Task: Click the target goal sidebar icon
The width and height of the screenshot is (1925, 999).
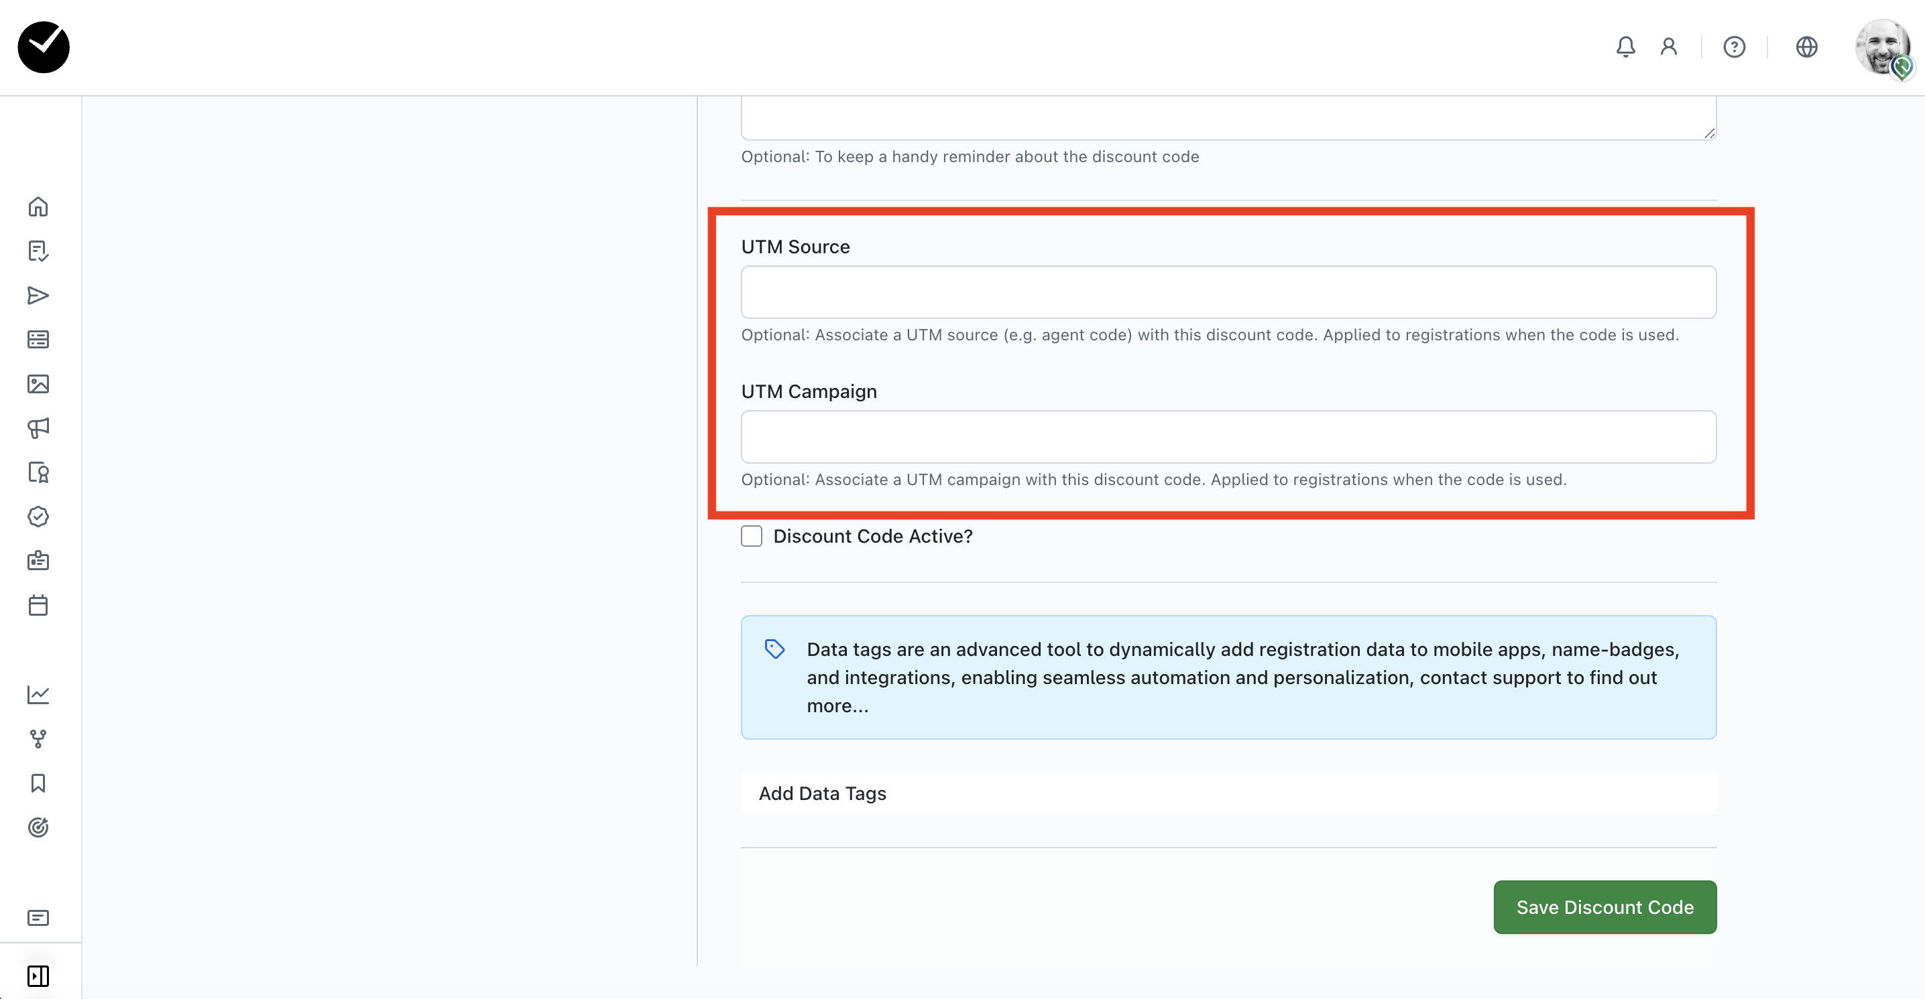Action: [x=38, y=827]
